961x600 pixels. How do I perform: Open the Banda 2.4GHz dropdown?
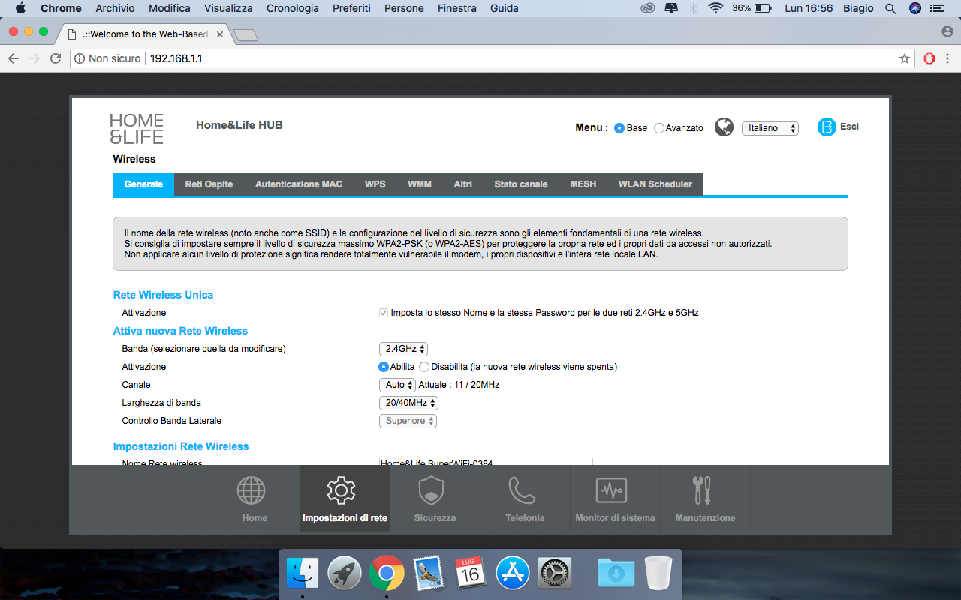coord(403,349)
